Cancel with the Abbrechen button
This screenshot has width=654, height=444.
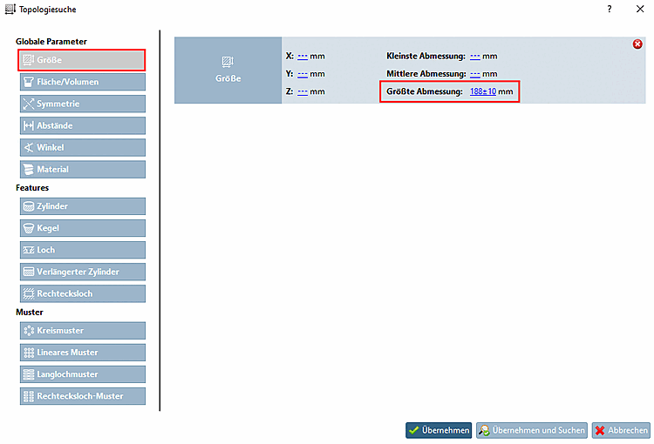[621, 430]
